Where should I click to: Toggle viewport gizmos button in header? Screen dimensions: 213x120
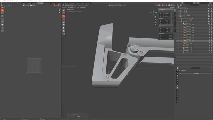tap(159, 5)
